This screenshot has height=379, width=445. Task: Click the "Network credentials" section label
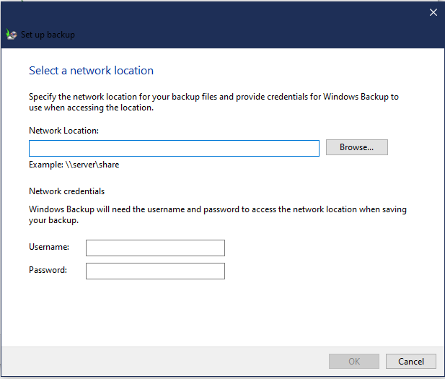(x=66, y=191)
